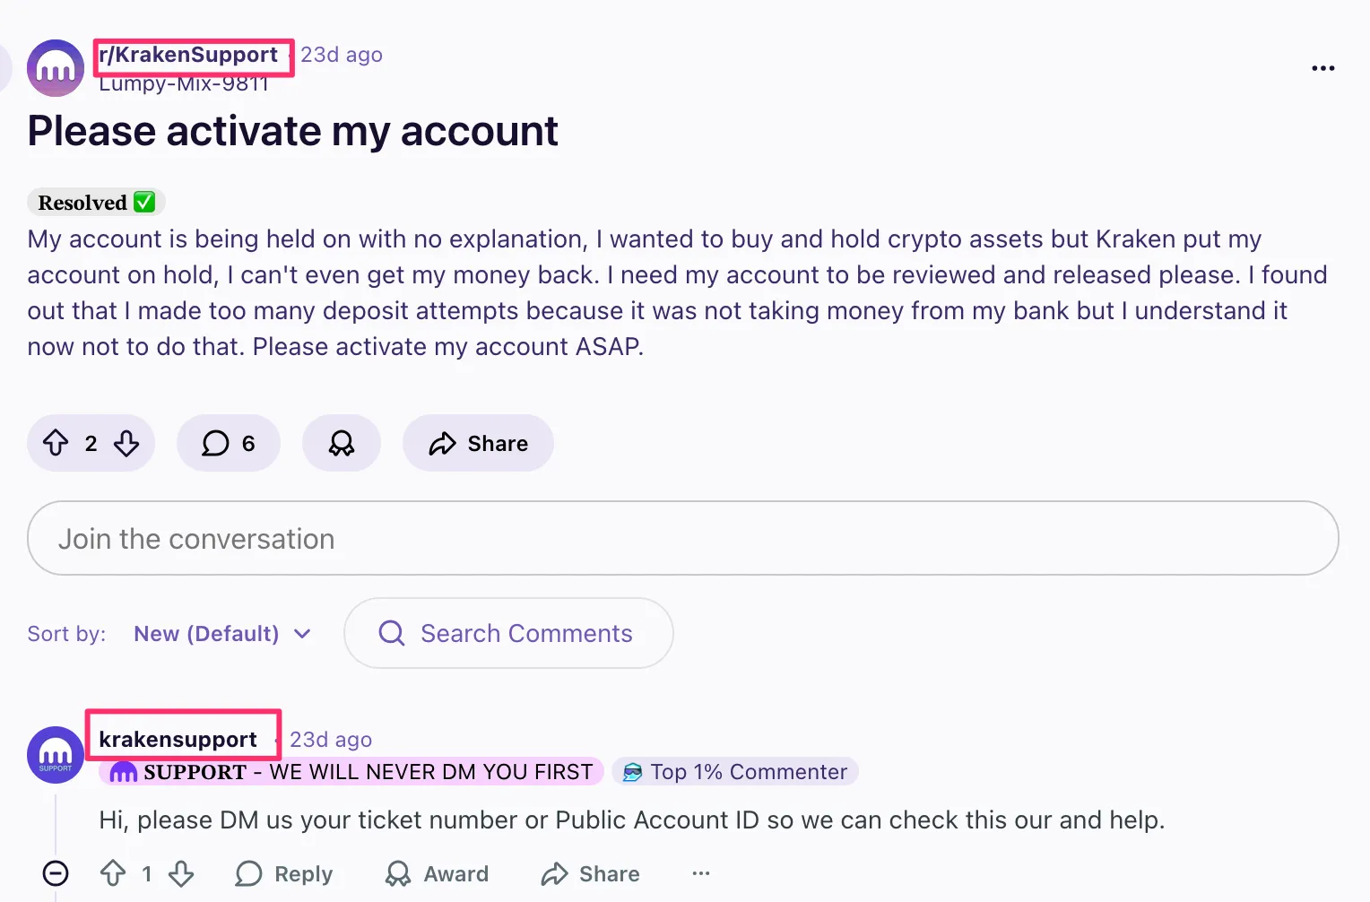Award the krakensupport comment
The height and width of the screenshot is (902, 1370).
[x=437, y=873]
